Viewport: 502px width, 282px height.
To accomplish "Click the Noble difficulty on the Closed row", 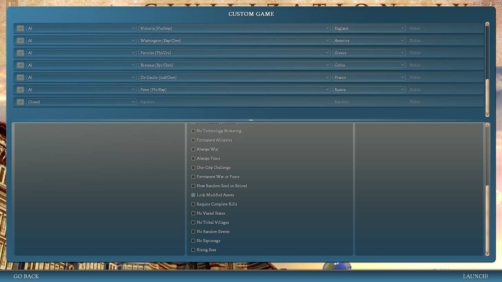I will point(415,102).
